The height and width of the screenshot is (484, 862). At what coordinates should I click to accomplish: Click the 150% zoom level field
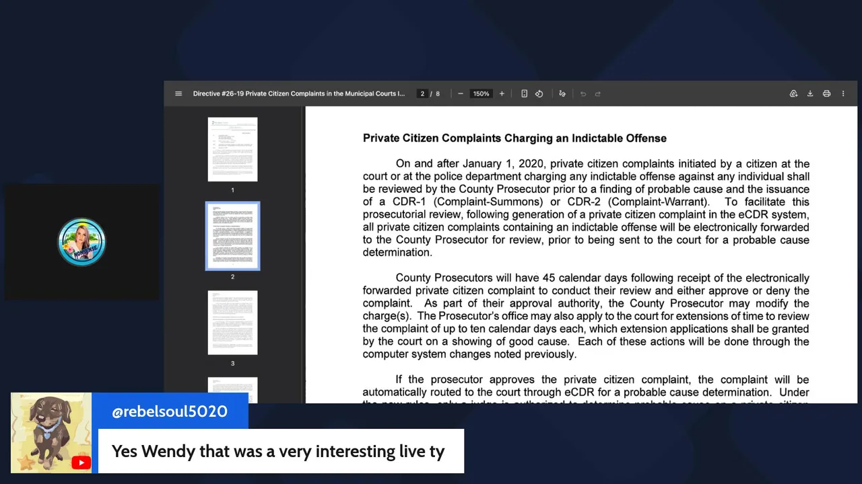[x=481, y=93]
